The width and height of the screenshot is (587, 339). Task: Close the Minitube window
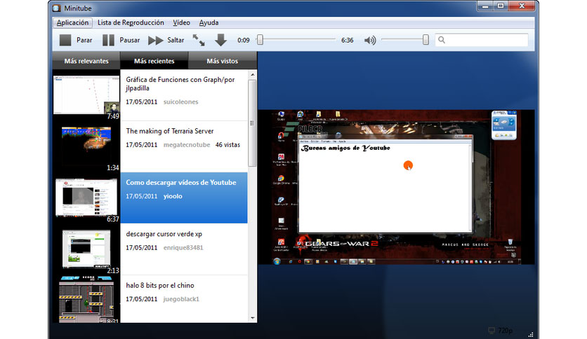click(x=522, y=6)
